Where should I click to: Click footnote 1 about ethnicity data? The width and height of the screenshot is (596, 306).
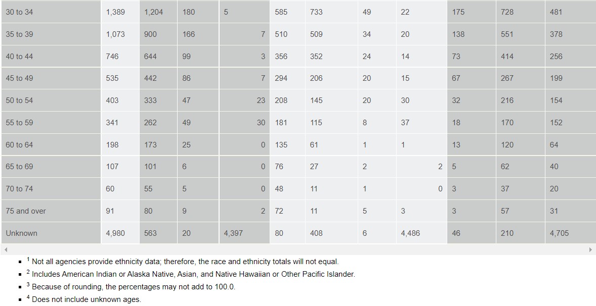pyautogui.click(x=183, y=261)
